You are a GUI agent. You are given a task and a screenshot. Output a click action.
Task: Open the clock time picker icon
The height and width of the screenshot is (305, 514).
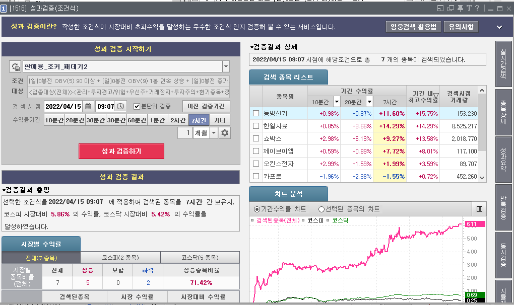[120, 106]
